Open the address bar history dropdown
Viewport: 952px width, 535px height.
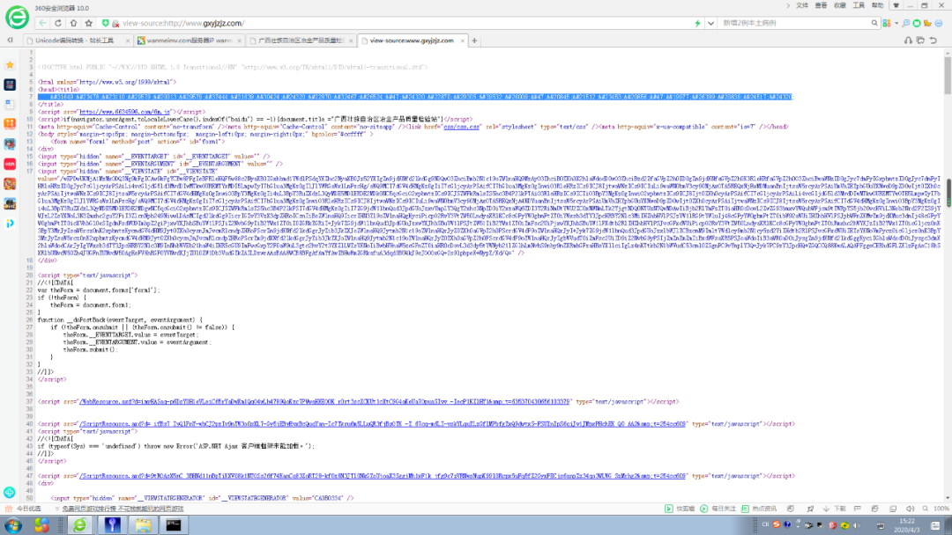click(710, 23)
